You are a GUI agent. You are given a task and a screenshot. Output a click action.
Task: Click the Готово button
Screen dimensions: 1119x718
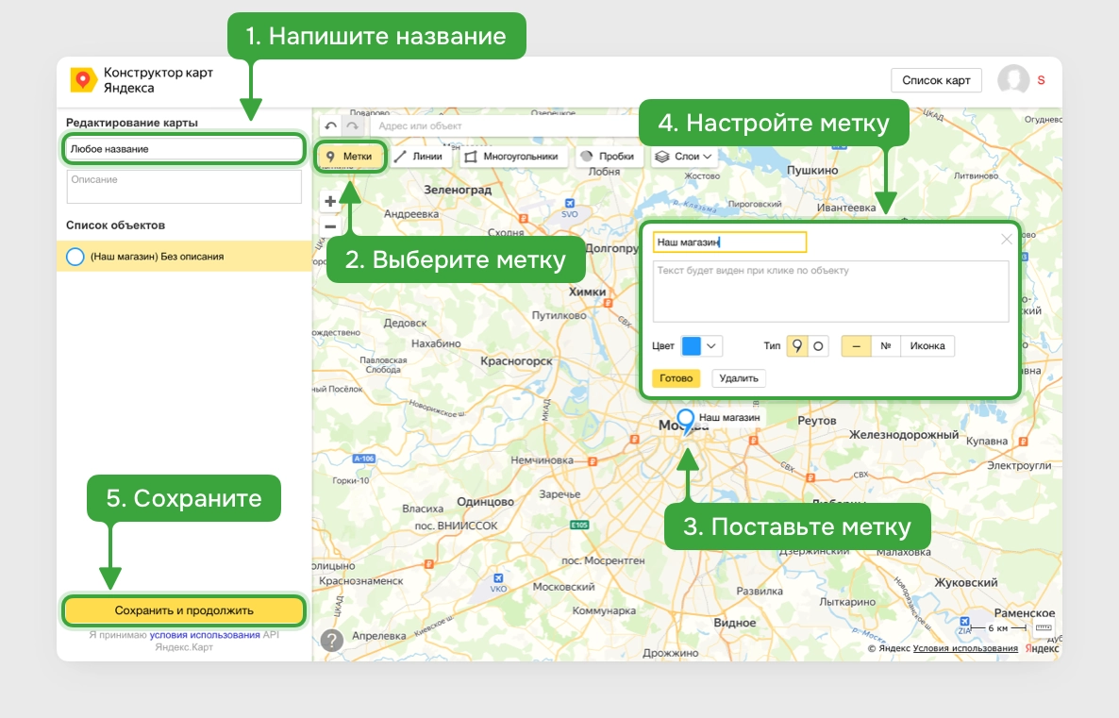coord(676,378)
